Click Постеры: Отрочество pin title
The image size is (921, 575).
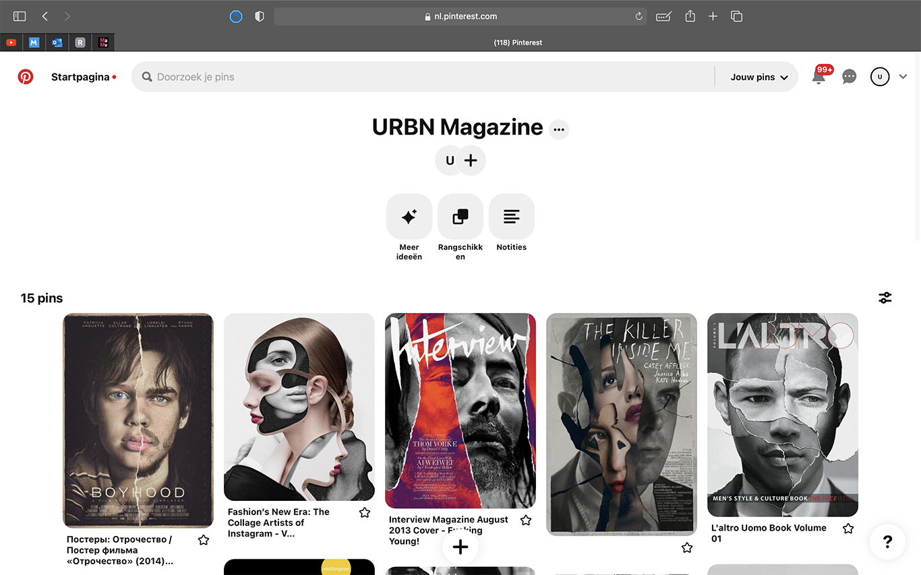120,550
